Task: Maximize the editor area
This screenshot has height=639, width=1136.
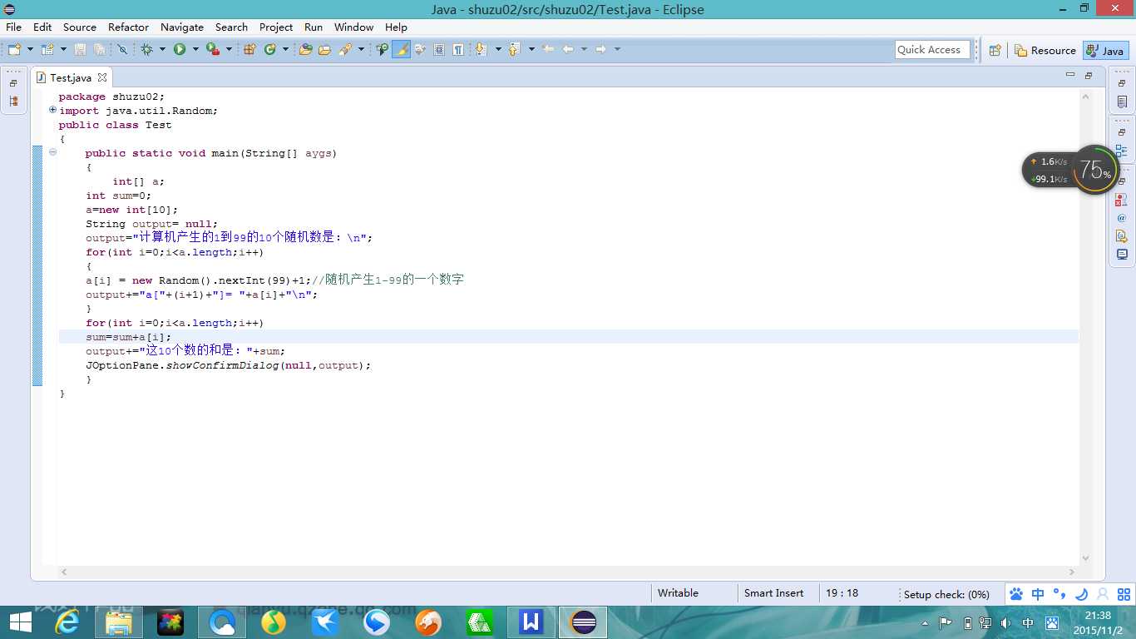Action: coord(1089,76)
